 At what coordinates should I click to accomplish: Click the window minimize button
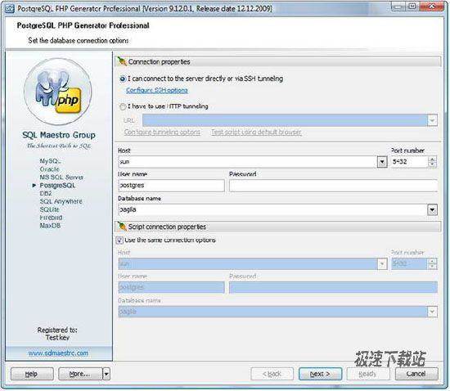(398, 7)
